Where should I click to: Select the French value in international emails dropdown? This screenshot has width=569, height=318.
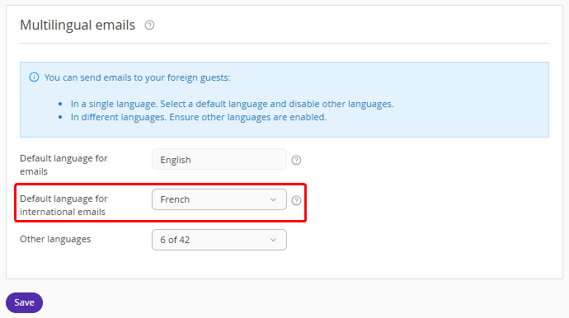(x=175, y=199)
